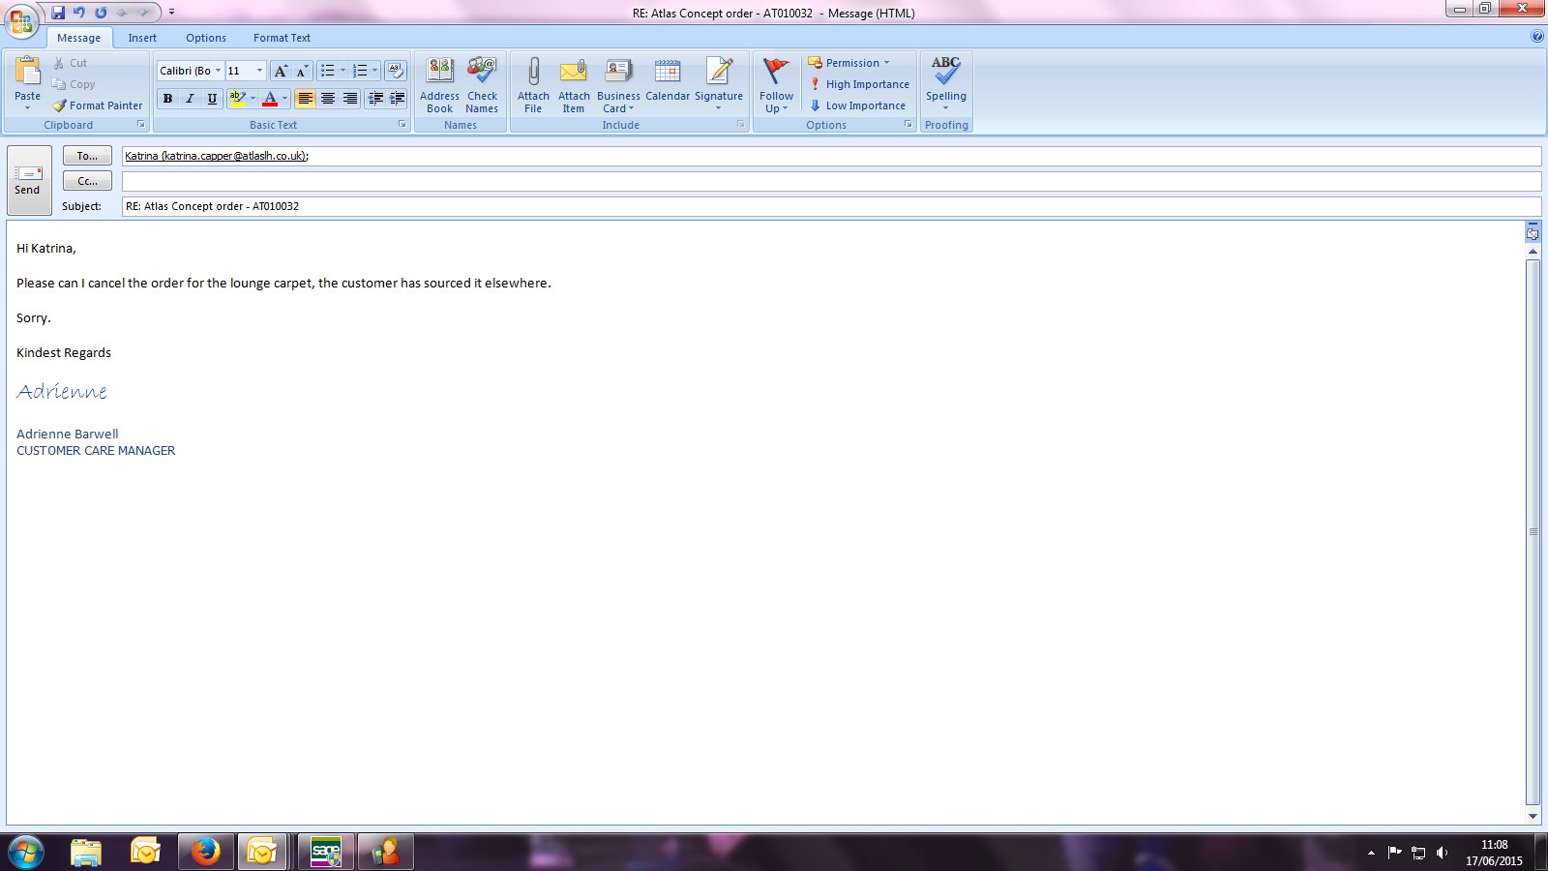The image size is (1548, 871).
Task: Open the font color picker arrow
Action: pyautogui.click(x=284, y=99)
